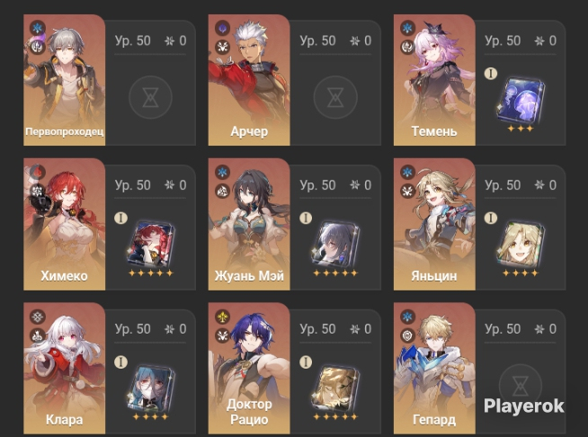Viewport: 588px width, 437px height.
Task: Open Доктор Рацио's golden light cone
Action: tap(335, 389)
